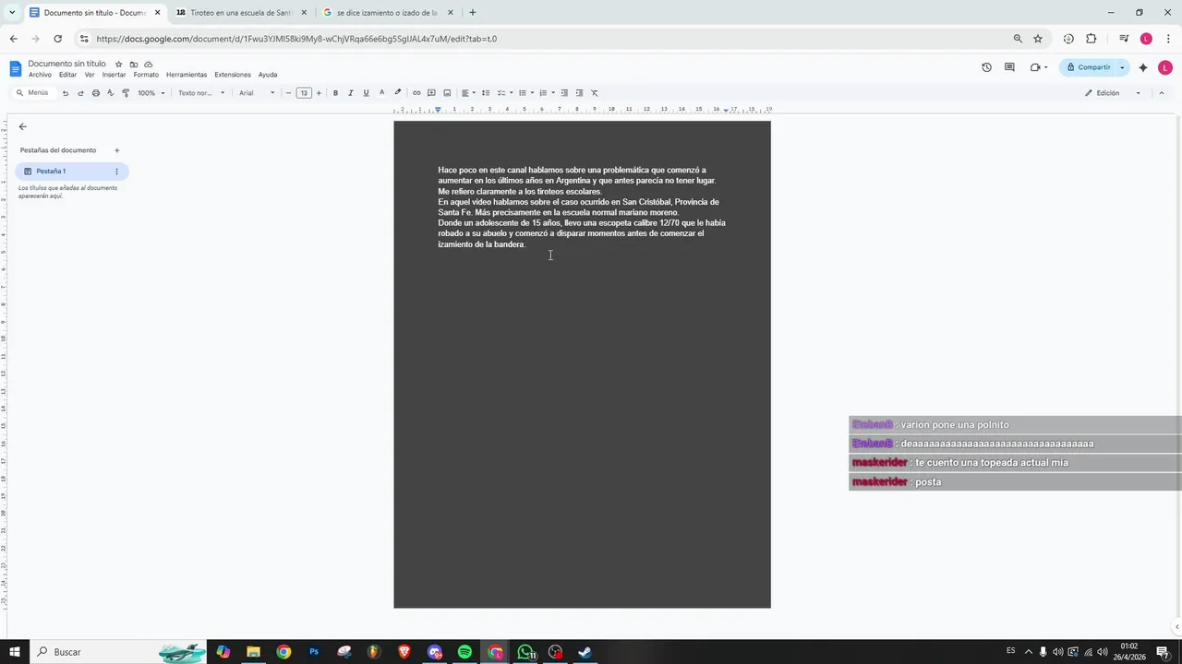The height and width of the screenshot is (664, 1182).
Task: Star the document next to its title
Action: [x=118, y=64]
